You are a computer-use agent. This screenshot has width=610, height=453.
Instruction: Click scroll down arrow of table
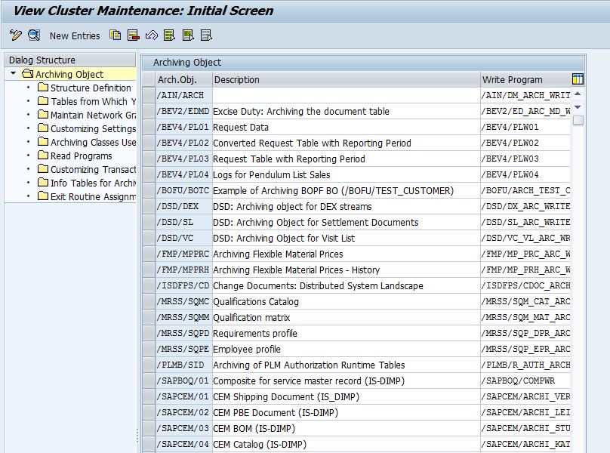click(578, 107)
